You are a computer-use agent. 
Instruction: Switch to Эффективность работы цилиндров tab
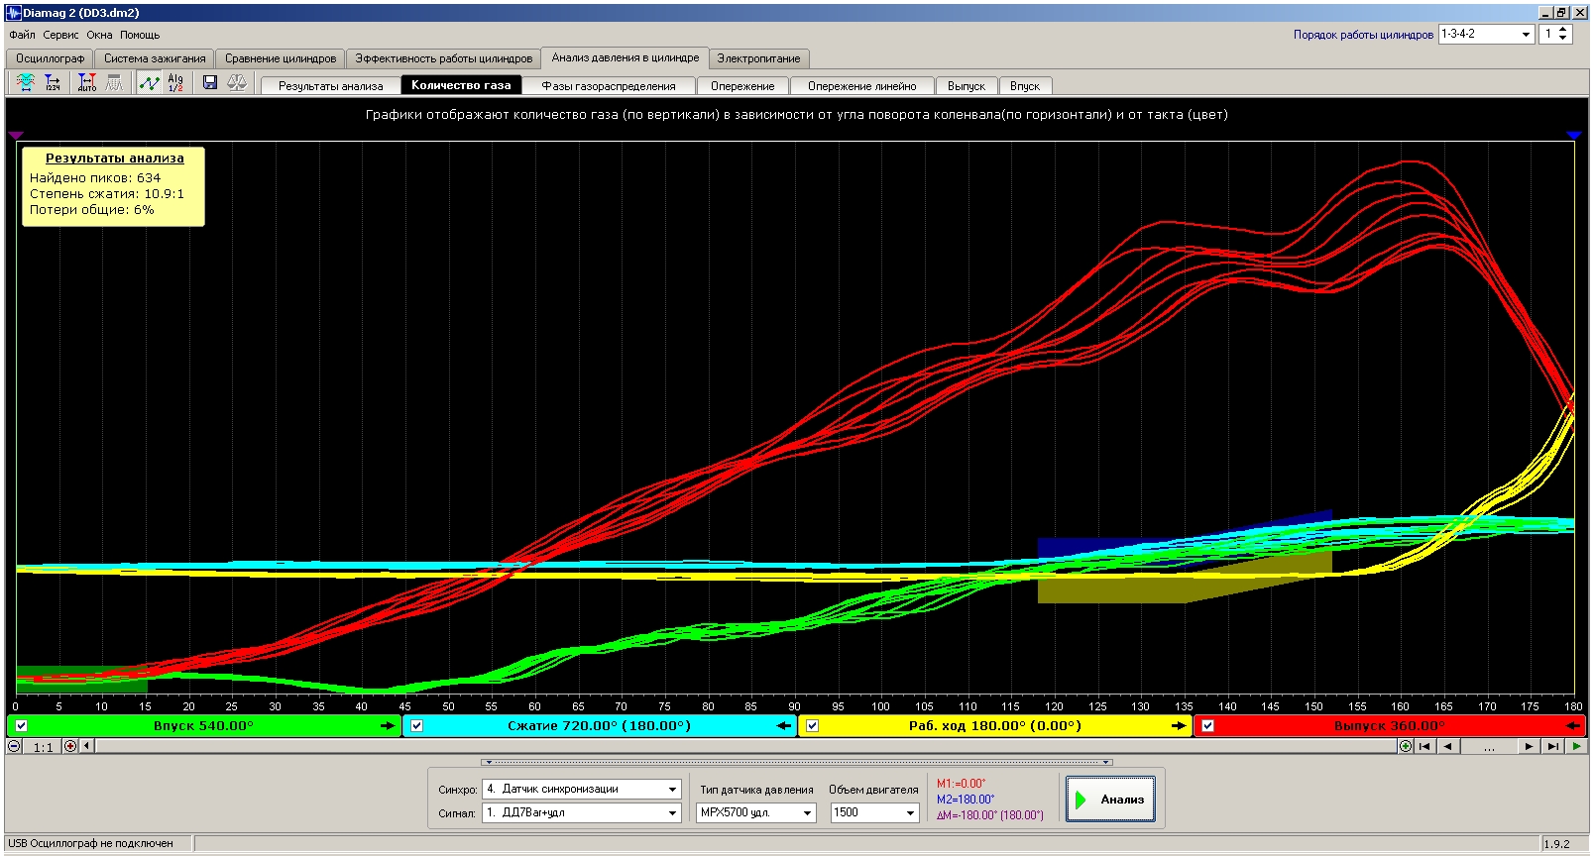[443, 58]
